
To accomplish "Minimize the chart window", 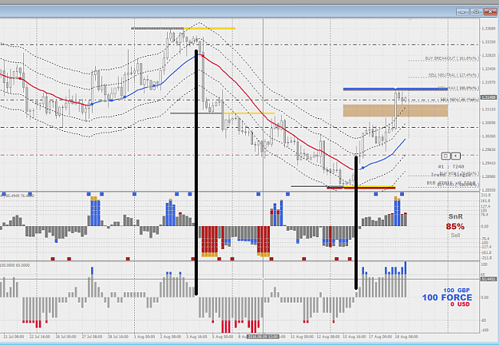I will (x=462, y=12).
